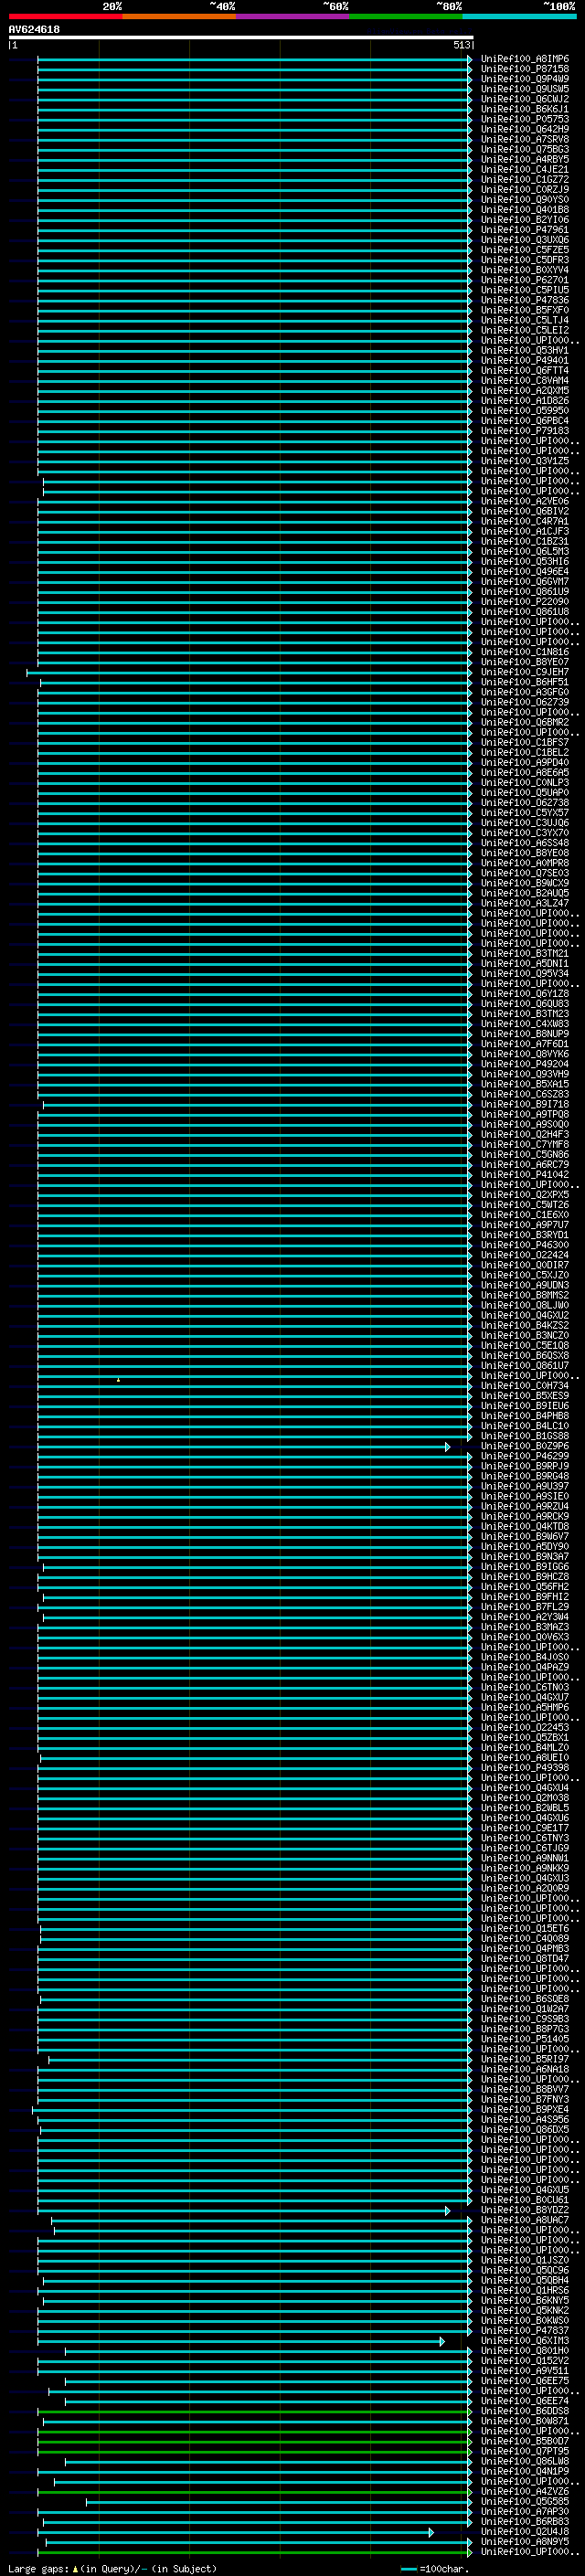Open the UniRef100_A8IMP6 hit label
The width and height of the screenshot is (585, 2576).
(x=524, y=59)
